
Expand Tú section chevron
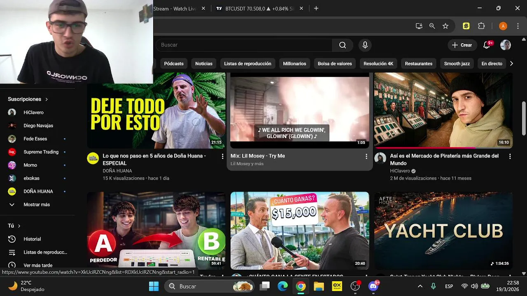(x=19, y=226)
